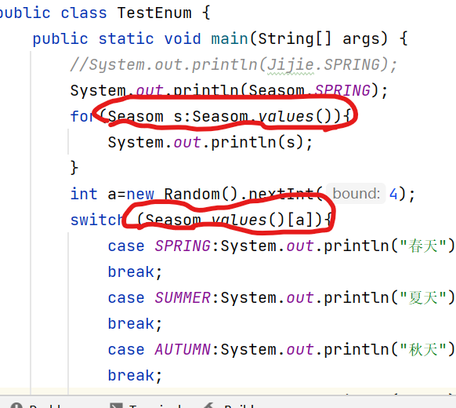The width and height of the screenshot is (456, 408).
Task: Open the Problems tool window tab
Action: pos(36,406)
